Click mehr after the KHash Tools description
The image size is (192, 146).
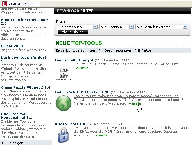(x=103, y=135)
